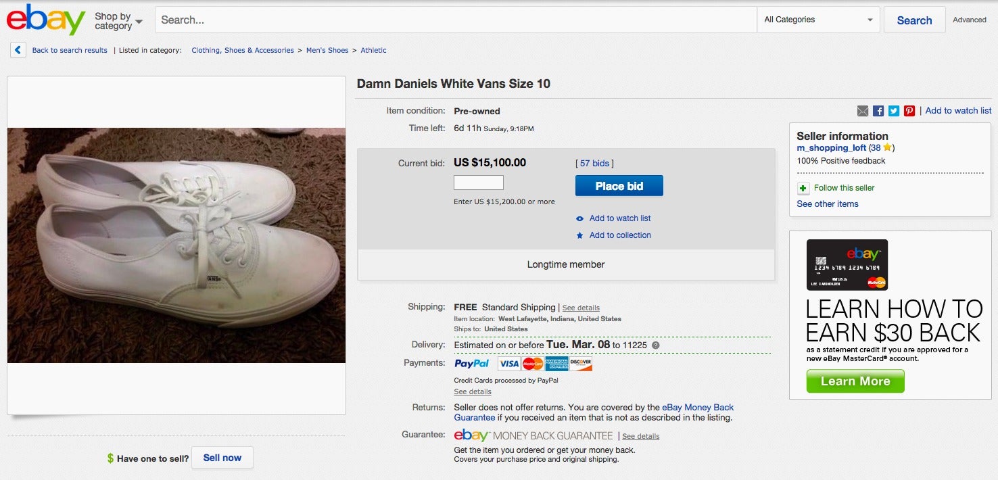This screenshot has height=480, width=998.
Task: Add to watch list beside the eye icon
Action: click(620, 218)
